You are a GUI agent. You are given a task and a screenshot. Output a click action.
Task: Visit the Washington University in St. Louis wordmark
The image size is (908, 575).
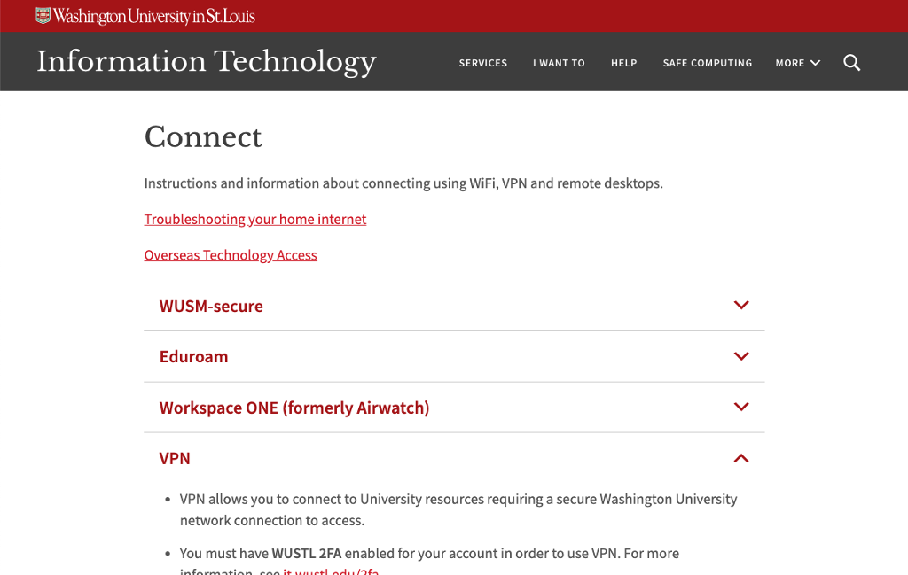pos(154,16)
